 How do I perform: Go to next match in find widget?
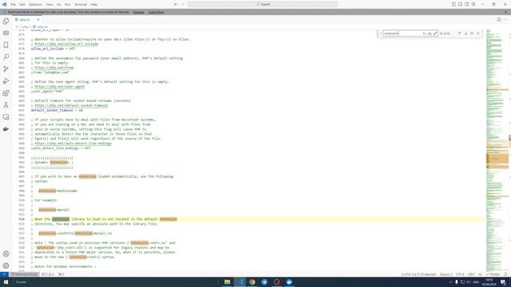(x=465, y=33)
